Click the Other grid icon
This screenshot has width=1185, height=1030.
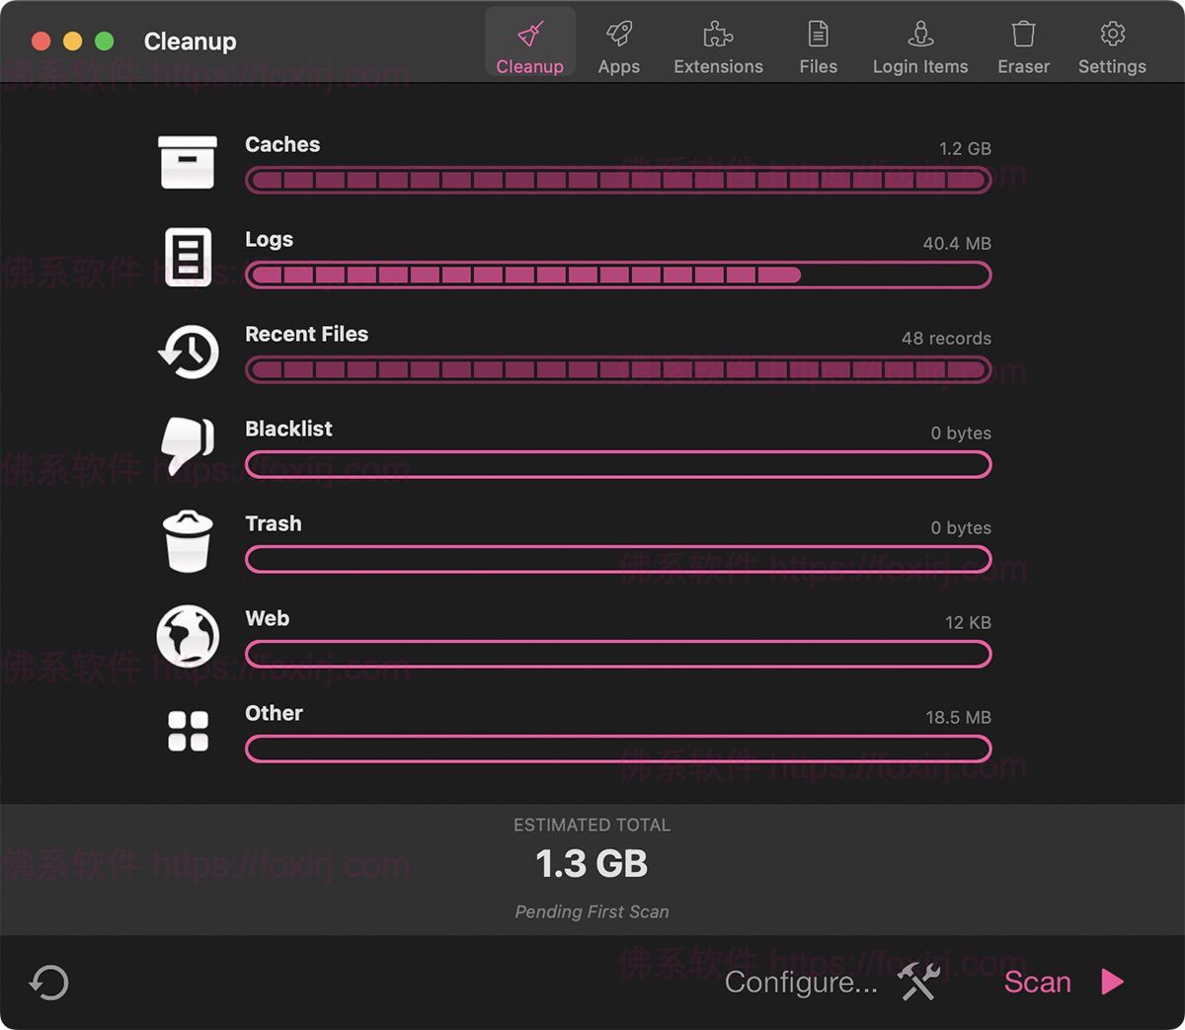tap(188, 731)
